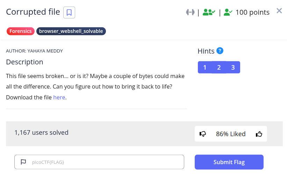287x175 pixels.
Task: Select the browser_webshell_solvable tag
Action: click(71, 31)
